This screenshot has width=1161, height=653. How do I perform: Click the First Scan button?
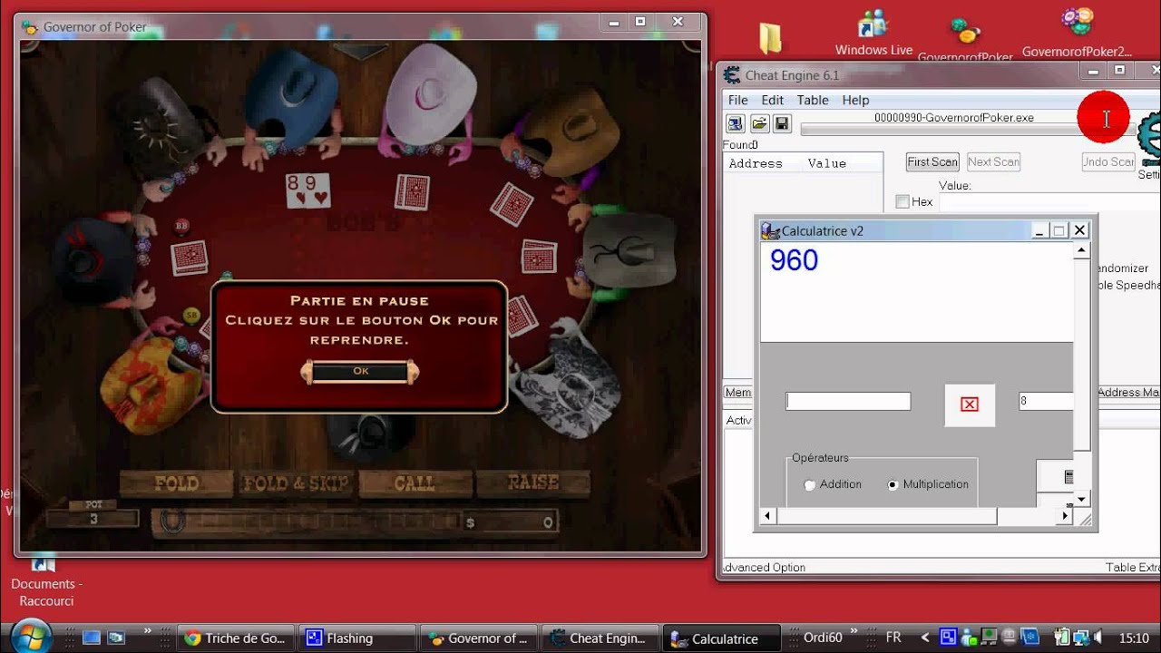point(932,162)
